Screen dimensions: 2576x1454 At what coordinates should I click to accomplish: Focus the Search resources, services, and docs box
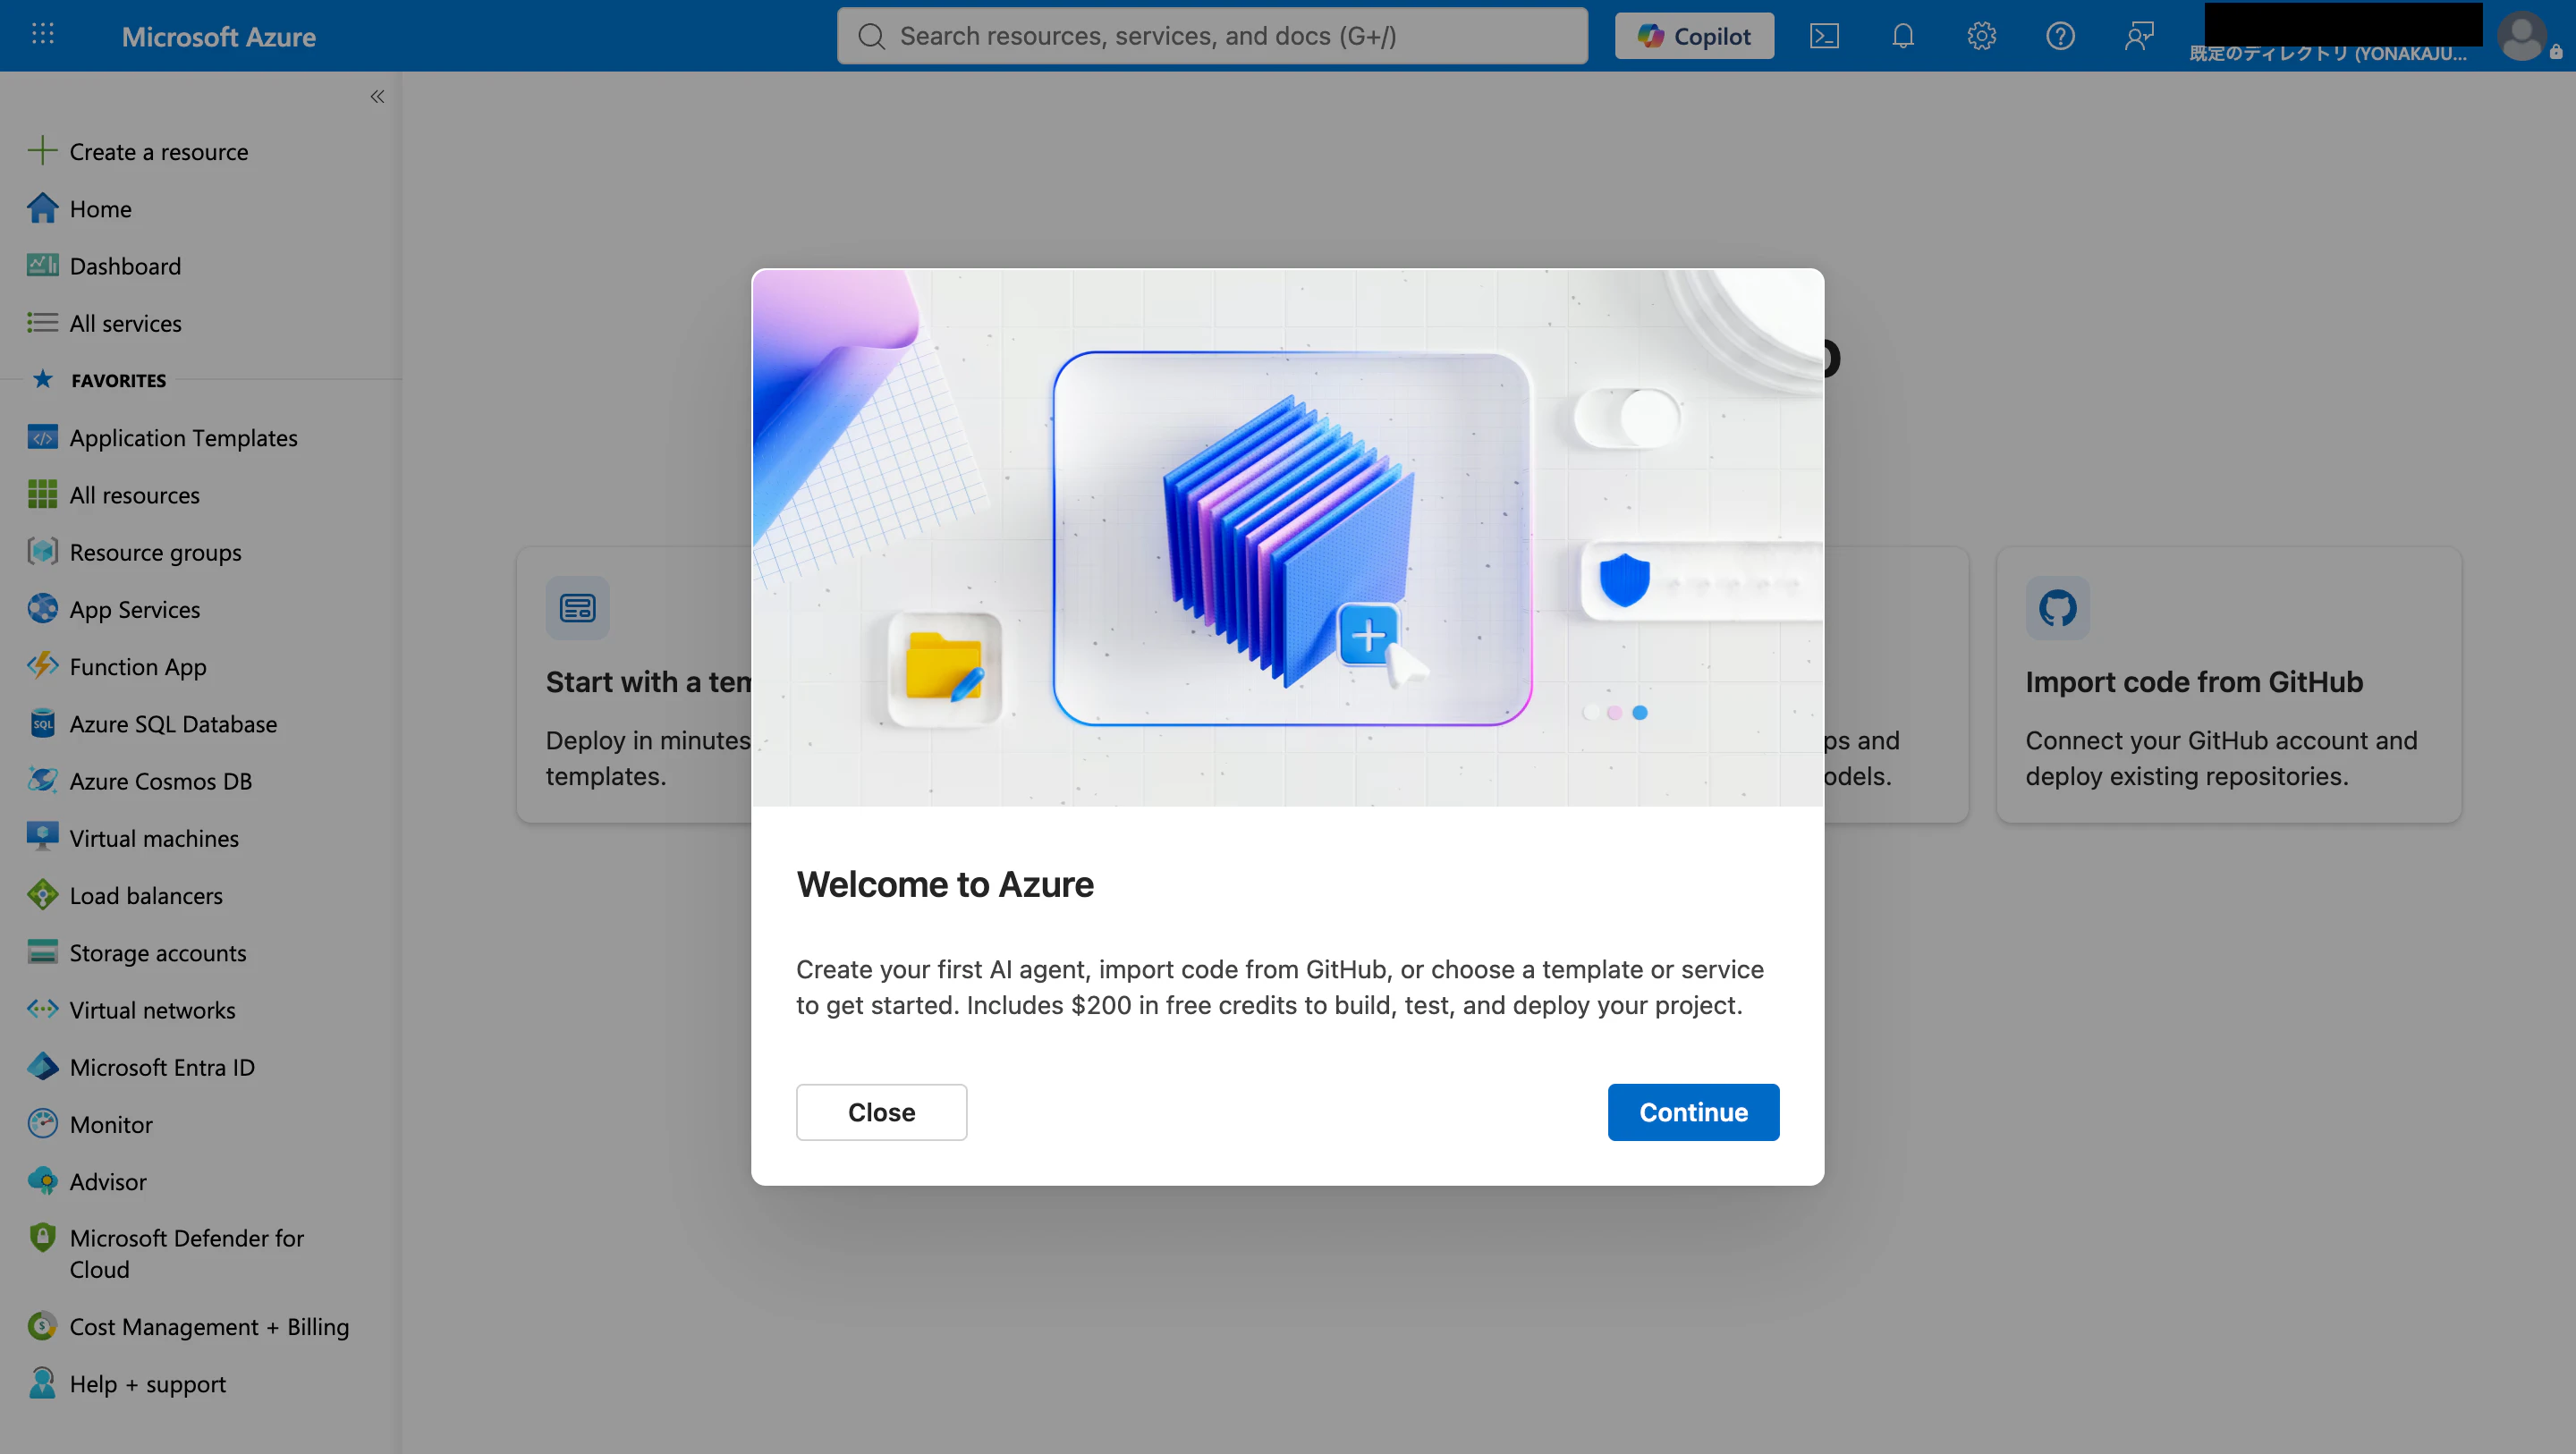(1212, 36)
